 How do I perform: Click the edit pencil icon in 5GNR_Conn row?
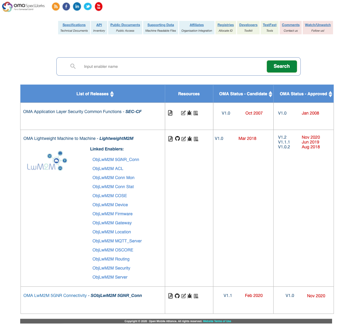point(184,296)
